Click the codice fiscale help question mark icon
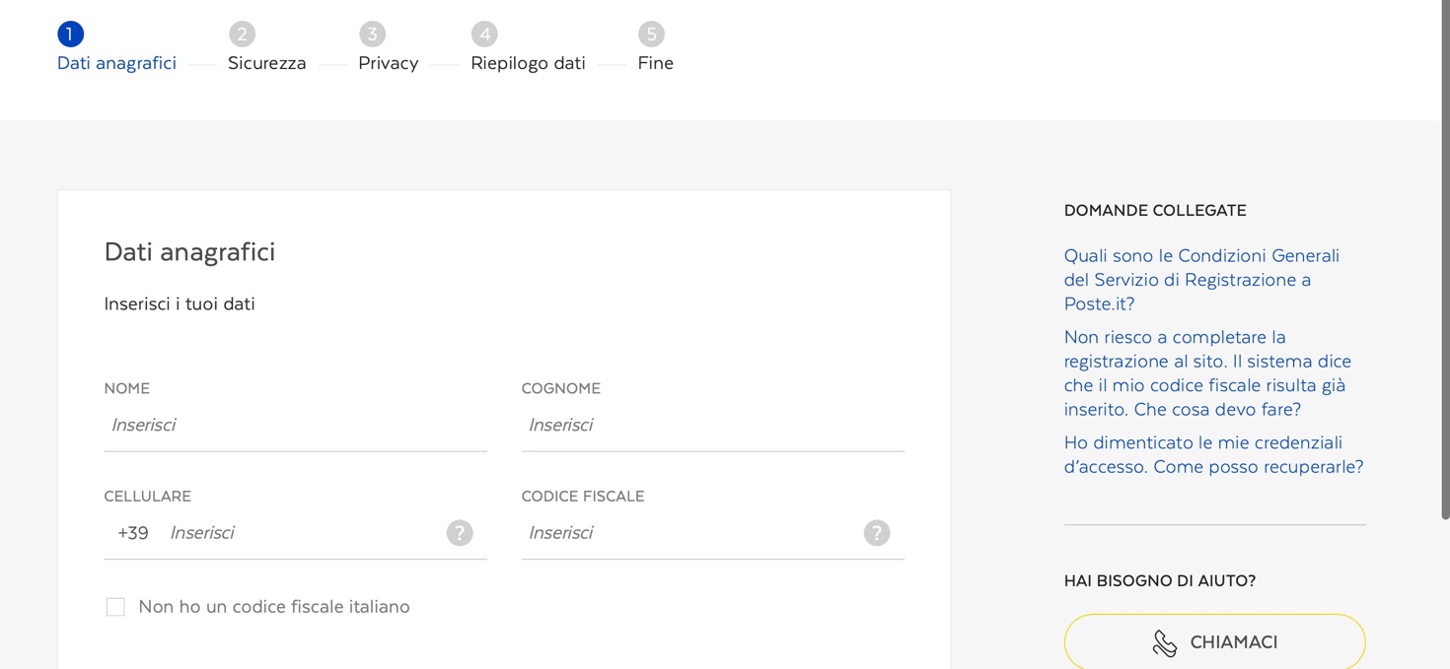 (877, 533)
